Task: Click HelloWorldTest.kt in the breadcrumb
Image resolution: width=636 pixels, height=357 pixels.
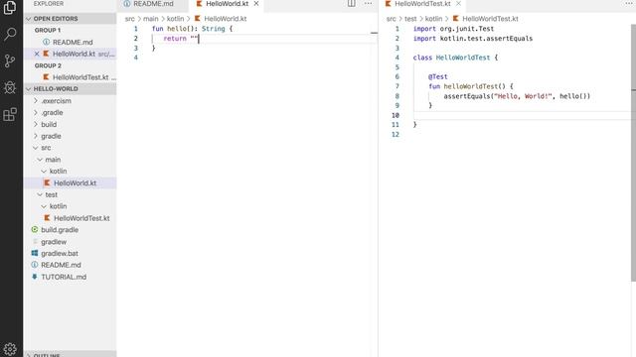Action: coord(490,19)
